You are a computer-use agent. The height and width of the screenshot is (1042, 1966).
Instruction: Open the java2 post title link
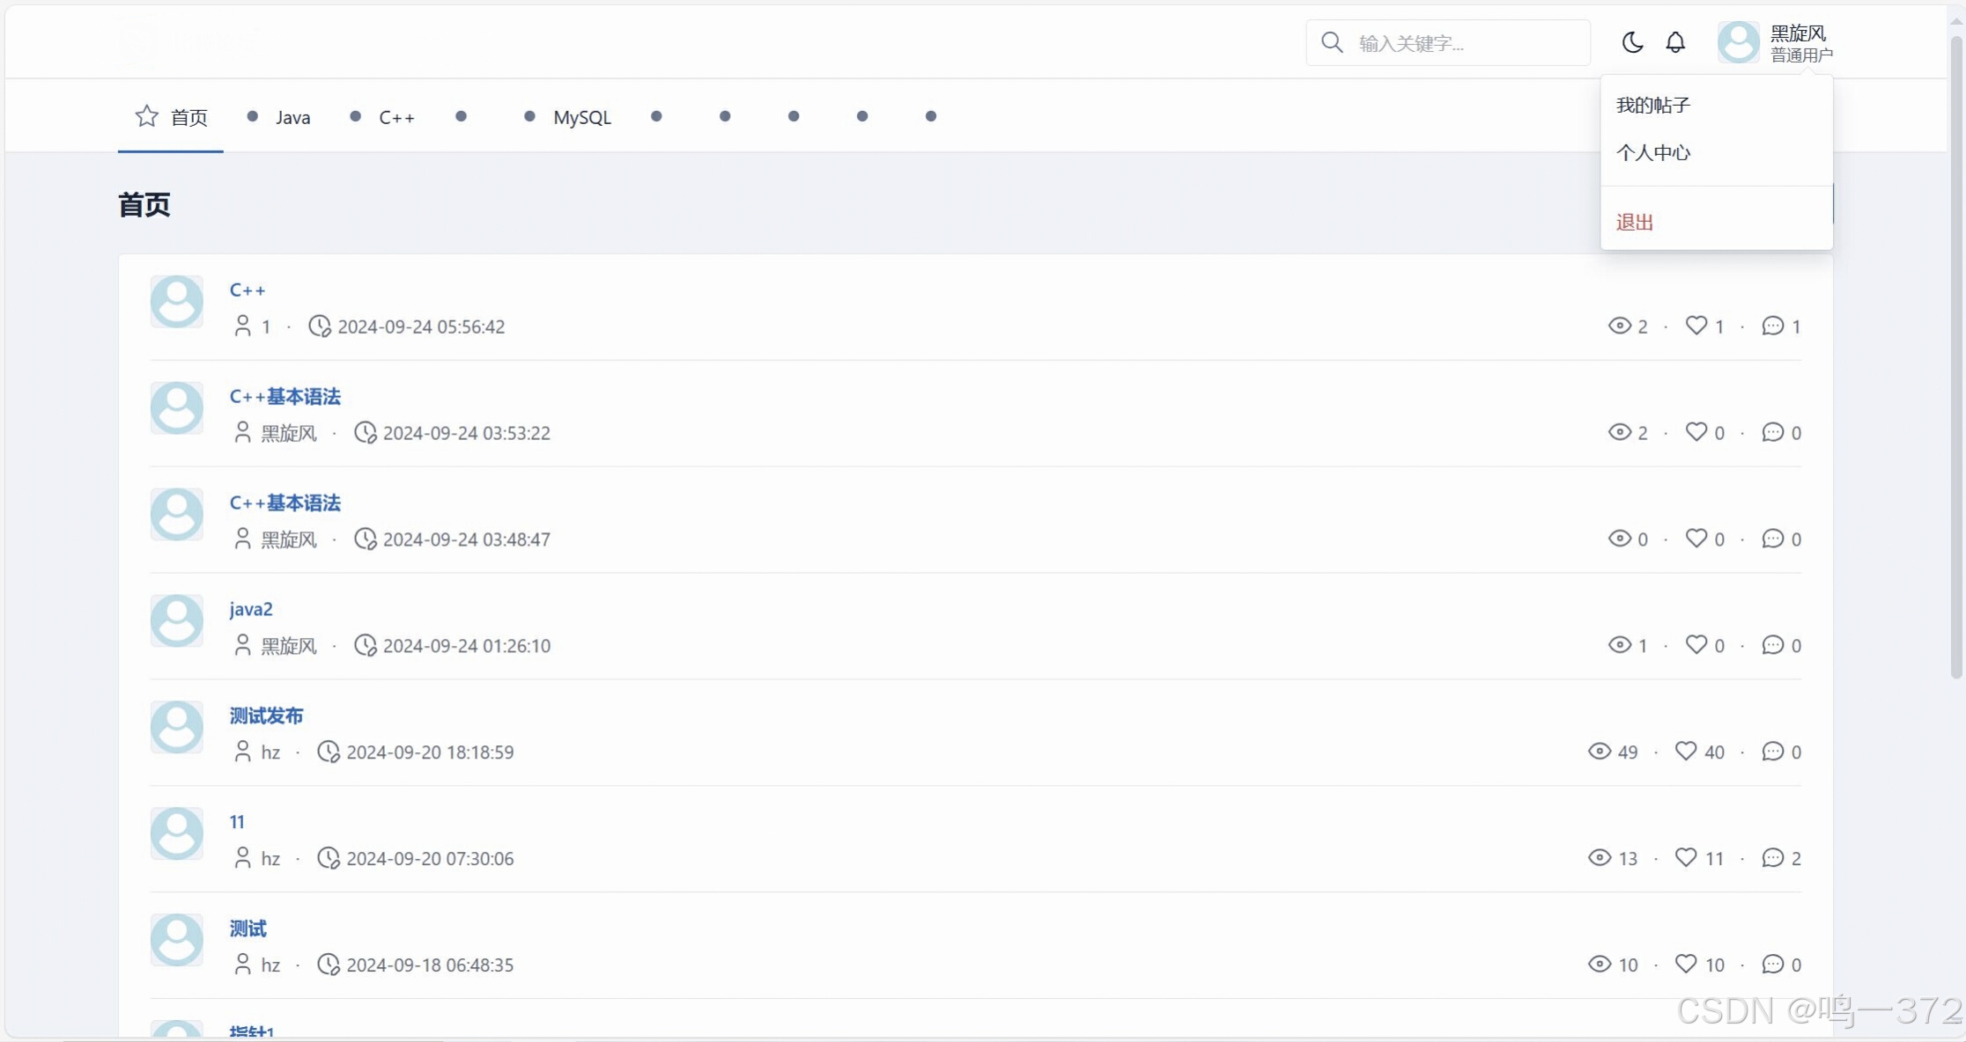[251, 609]
